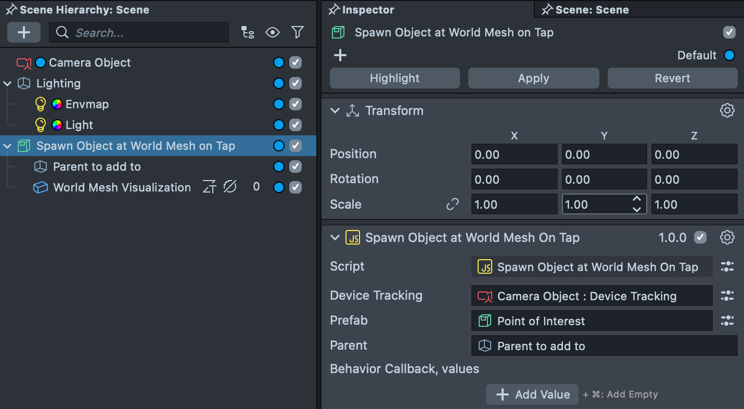Image resolution: width=744 pixels, height=409 pixels.
Task: Collapse the Lighting tree group
Action: [x=8, y=83]
